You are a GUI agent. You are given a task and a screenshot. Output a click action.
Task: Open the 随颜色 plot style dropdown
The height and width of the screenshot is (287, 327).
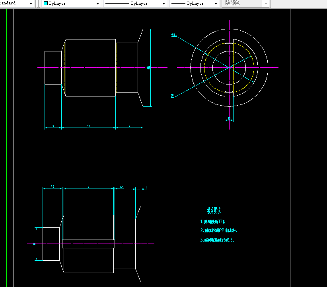(245, 3)
